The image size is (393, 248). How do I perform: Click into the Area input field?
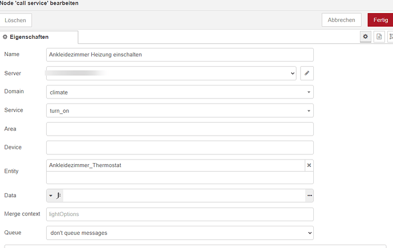179,129
